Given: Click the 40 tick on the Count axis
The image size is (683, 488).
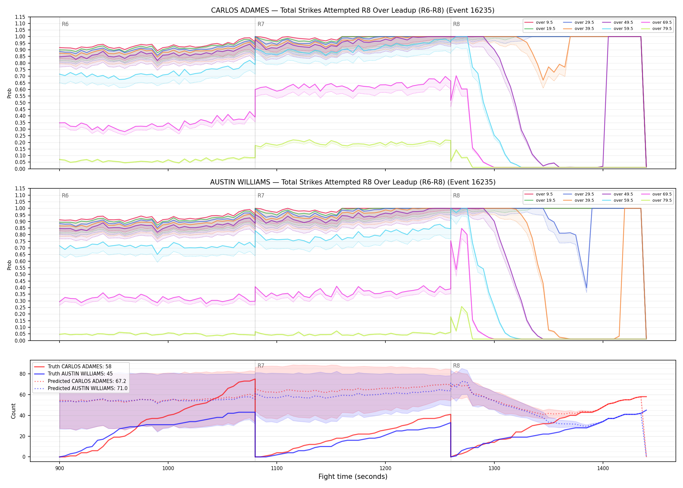Looking at the screenshot, I should pyautogui.click(x=22, y=416).
